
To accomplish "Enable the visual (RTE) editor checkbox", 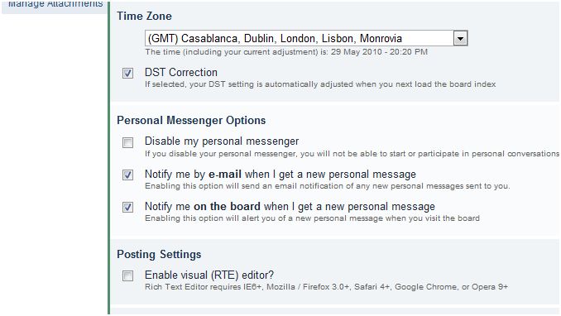I will (127, 275).
